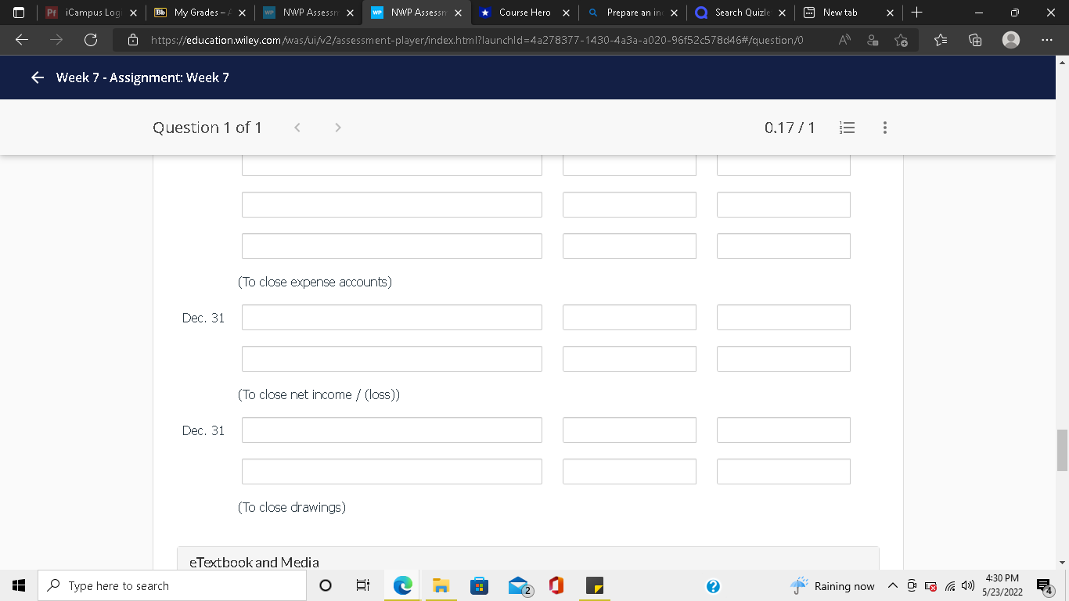Click the last account field above 'To close expense accounts'
The height and width of the screenshot is (601, 1069).
click(392, 247)
